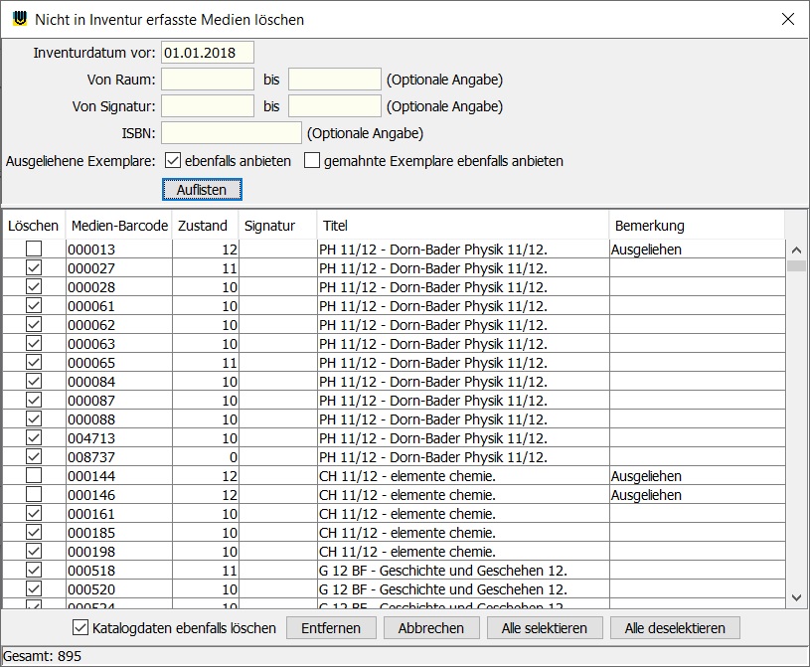This screenshot has width=810, height=667.
Task: Click the Entfernen button
Action: click(331, 627)
